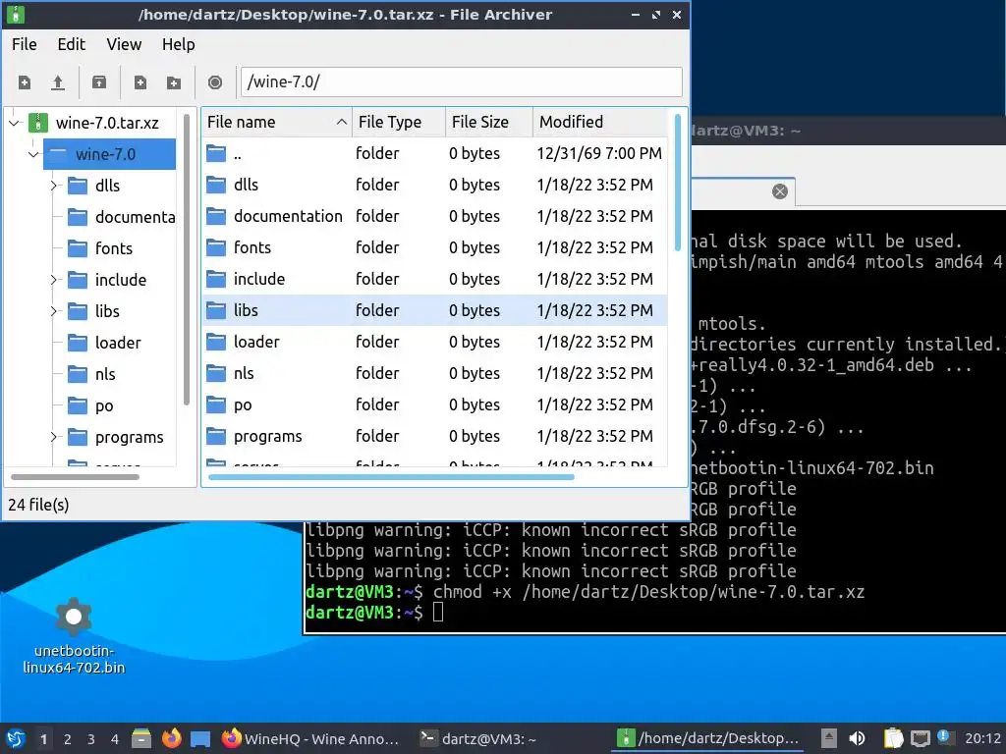Click the sidebar tree horizontal scrollbar
Image resolution: width=1006 pixels, height=754 pixels.
[75, 477]
